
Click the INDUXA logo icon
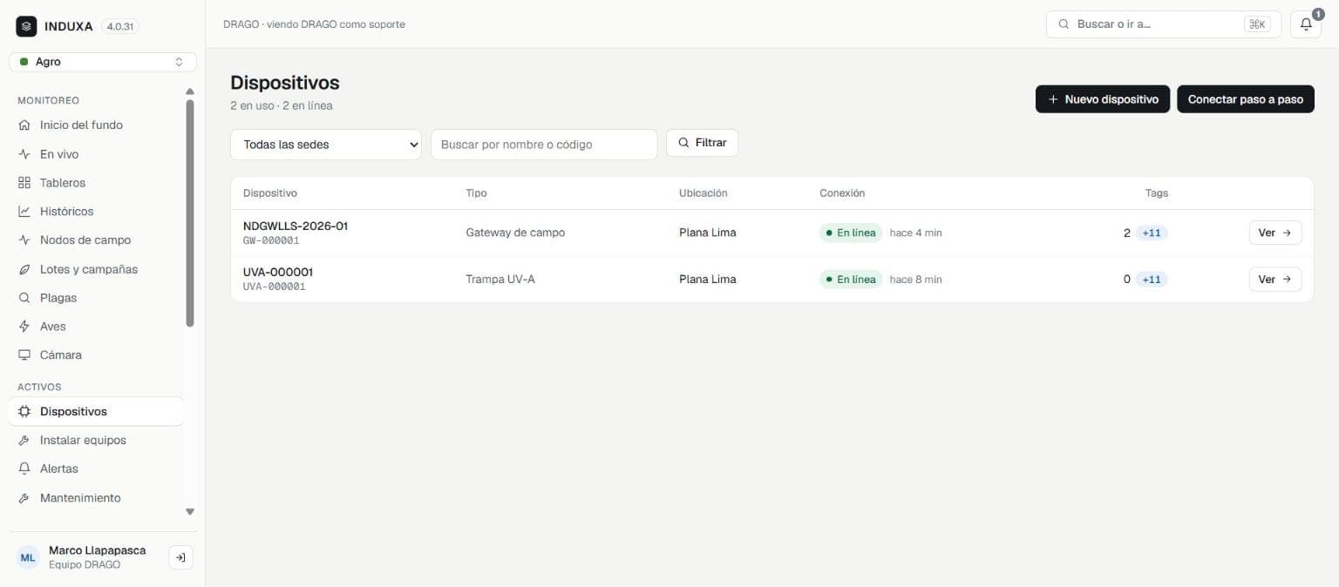coord(26,26)
